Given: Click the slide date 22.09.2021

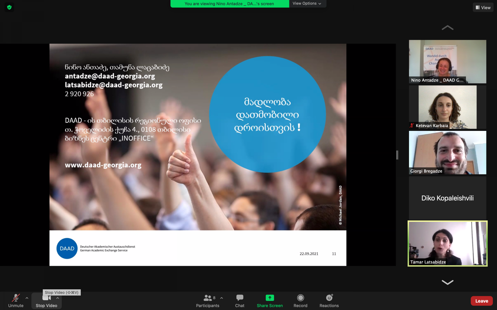Looking at the screenshot, I should point(309,254).
